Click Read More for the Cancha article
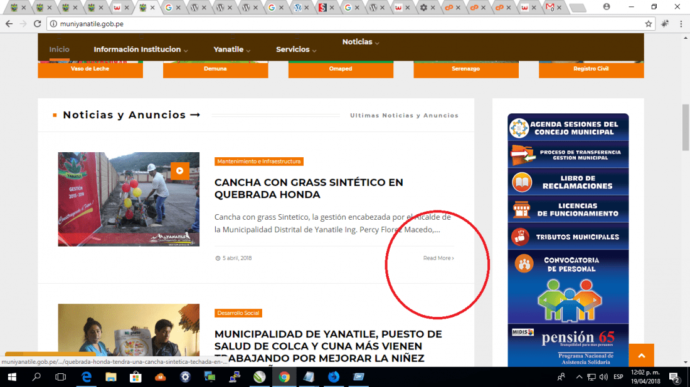This screenshot has width=690, height=387. (x=438, y=258)
